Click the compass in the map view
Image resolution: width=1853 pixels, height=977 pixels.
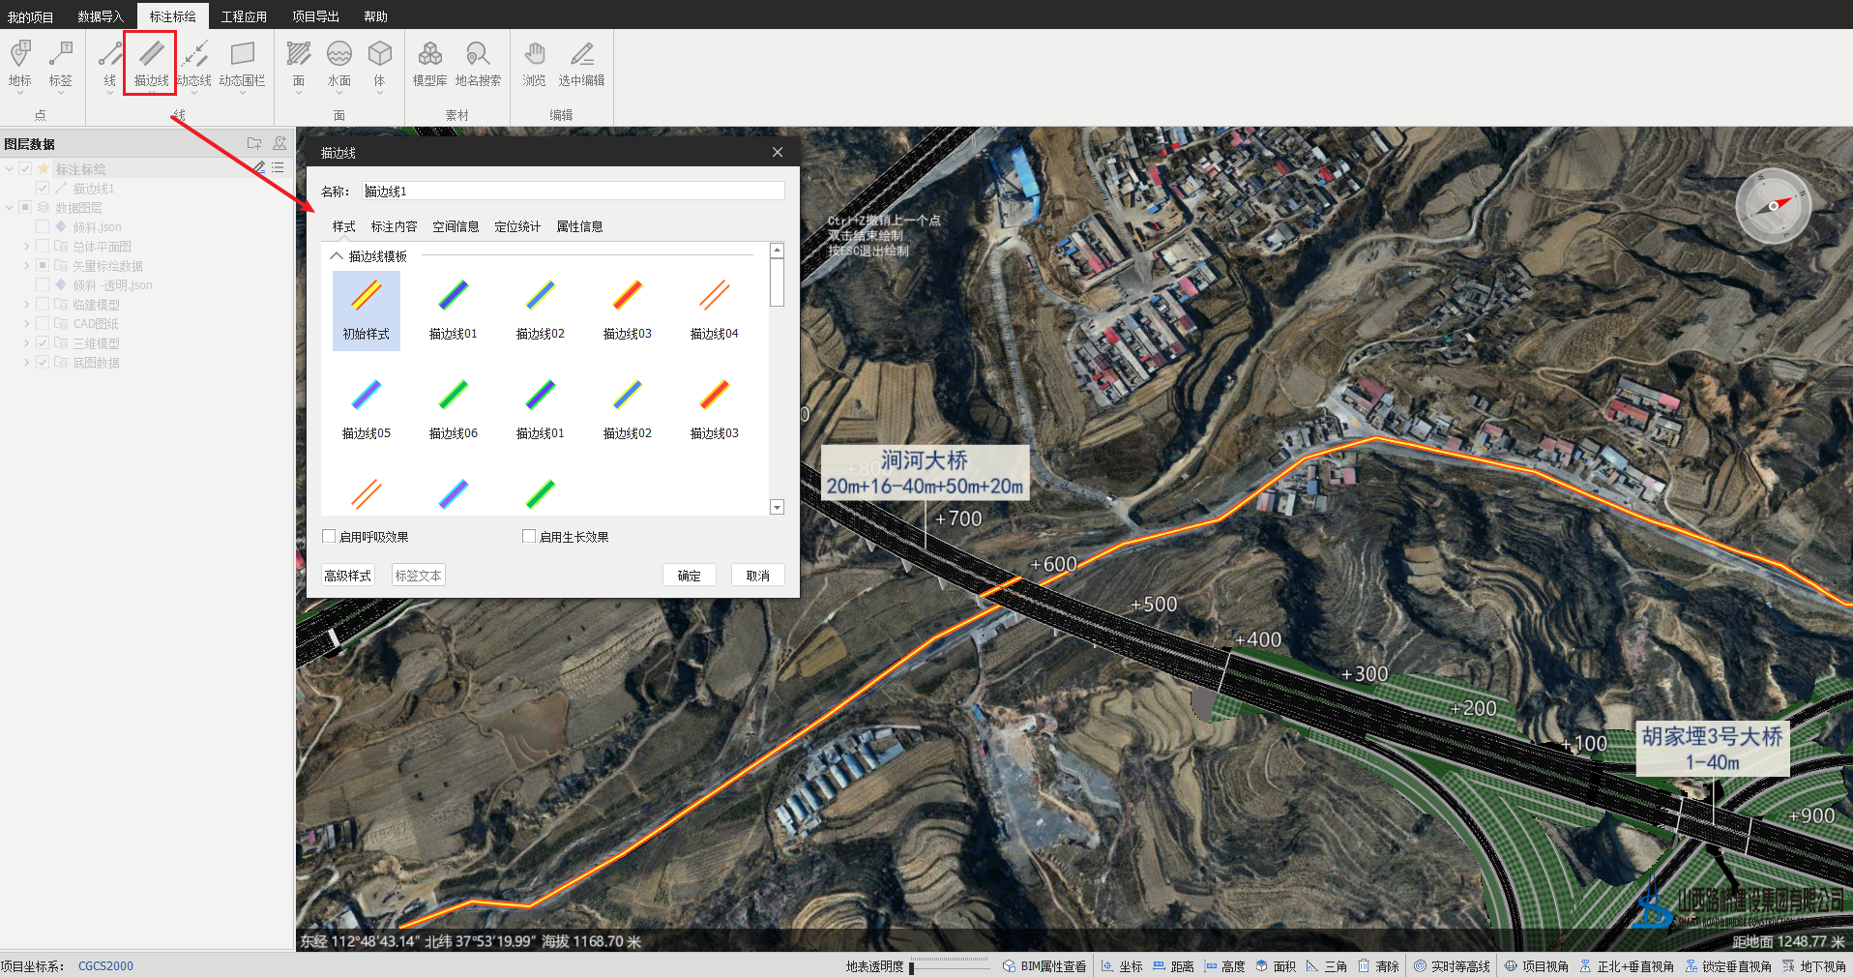(x=1772, y=206)
